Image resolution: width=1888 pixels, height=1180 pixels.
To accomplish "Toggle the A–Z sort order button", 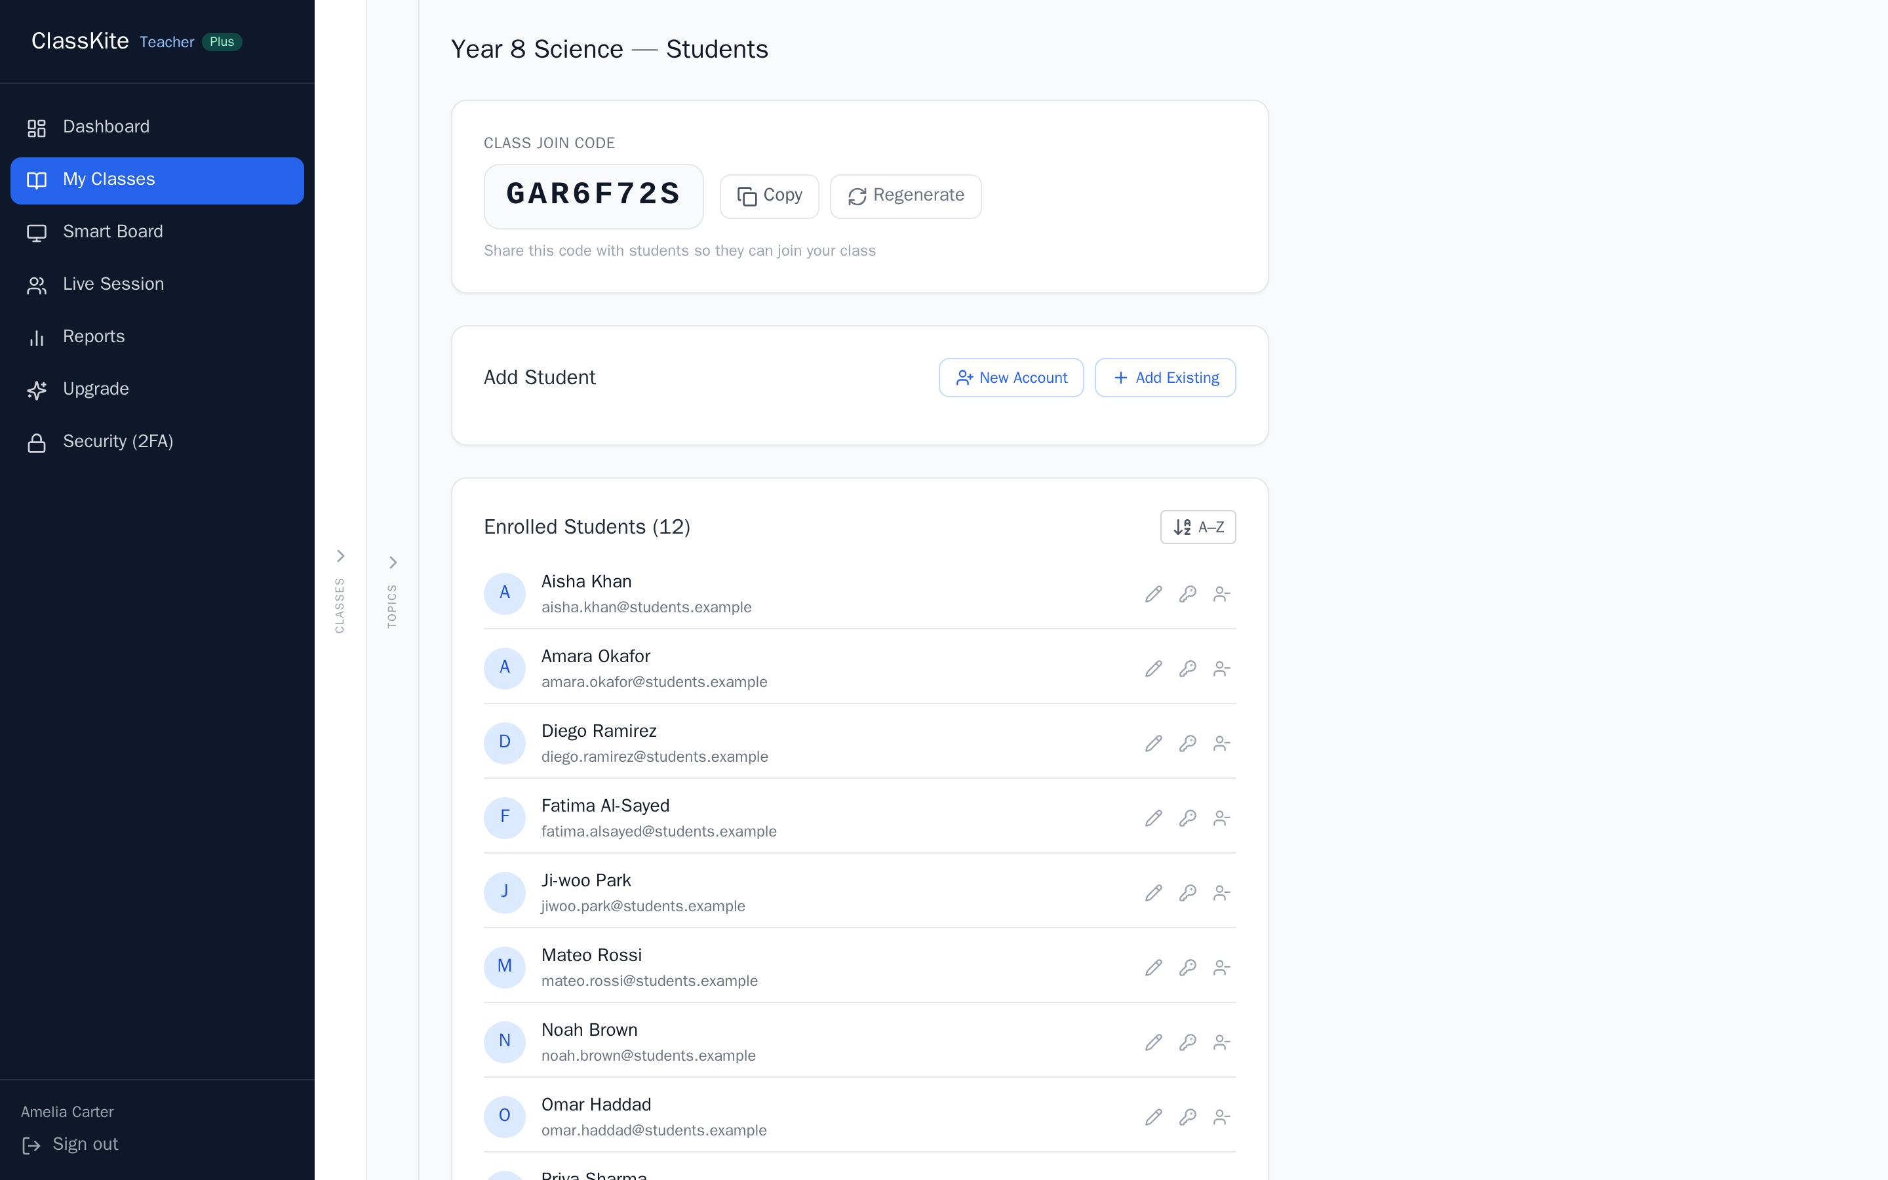I will [1198, 527].
